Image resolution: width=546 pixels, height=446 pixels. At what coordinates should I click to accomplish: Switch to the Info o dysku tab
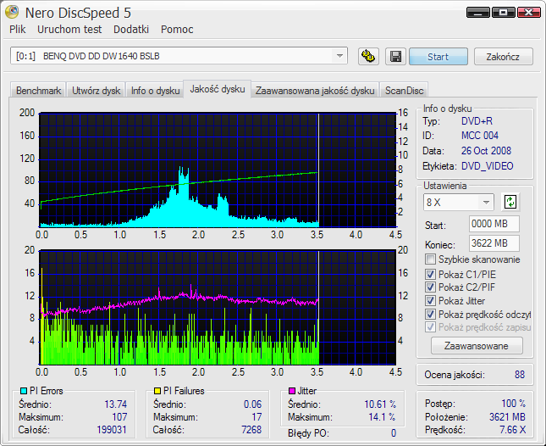155,91
